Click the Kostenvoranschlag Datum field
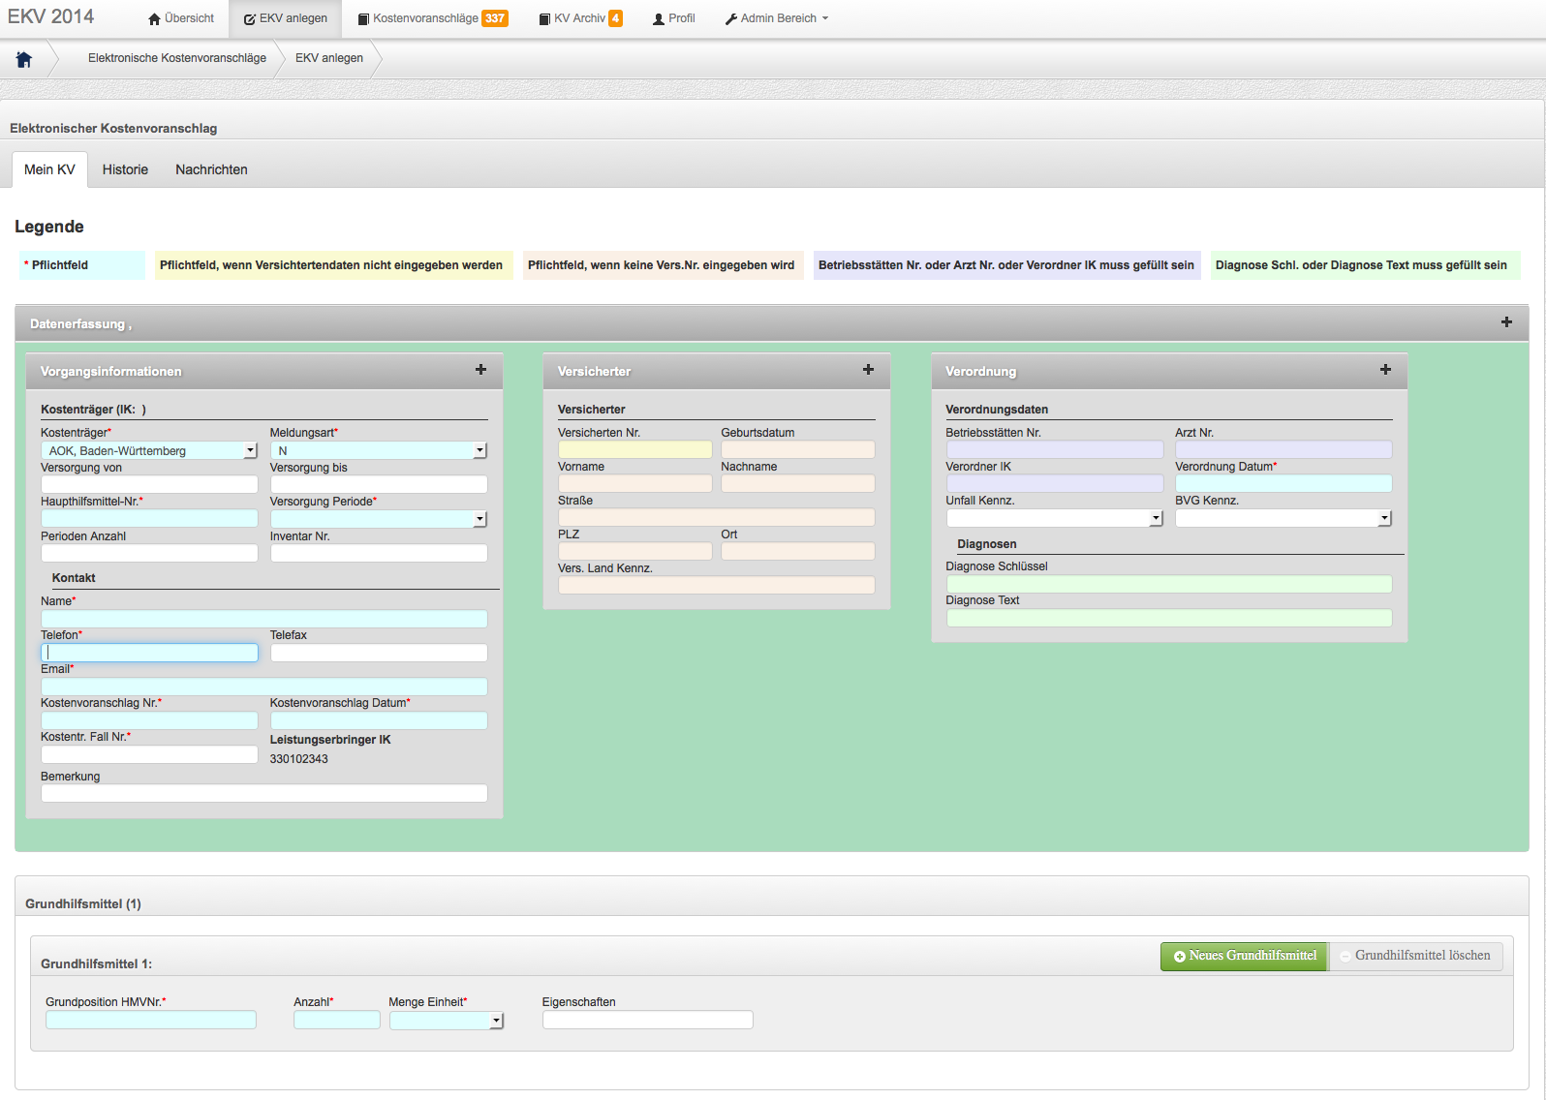 pos(378,720)
